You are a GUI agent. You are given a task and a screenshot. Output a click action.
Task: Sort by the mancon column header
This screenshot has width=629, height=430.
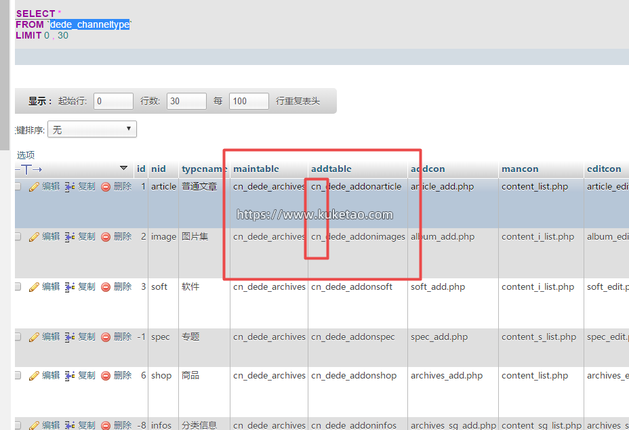pyautogui.click(x=520, y=169)
